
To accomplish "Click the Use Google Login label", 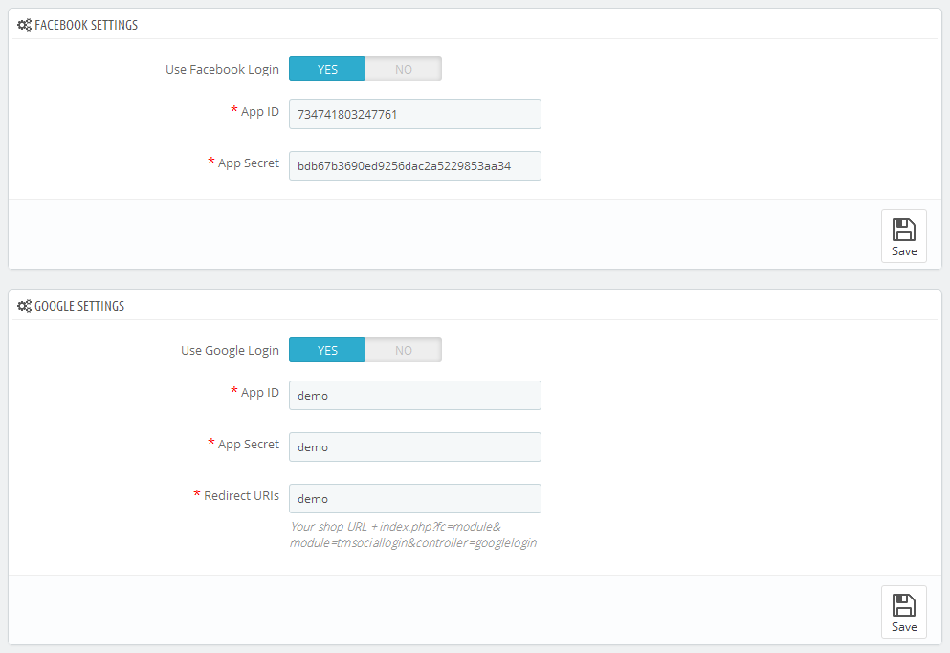I will click(231, 351).
